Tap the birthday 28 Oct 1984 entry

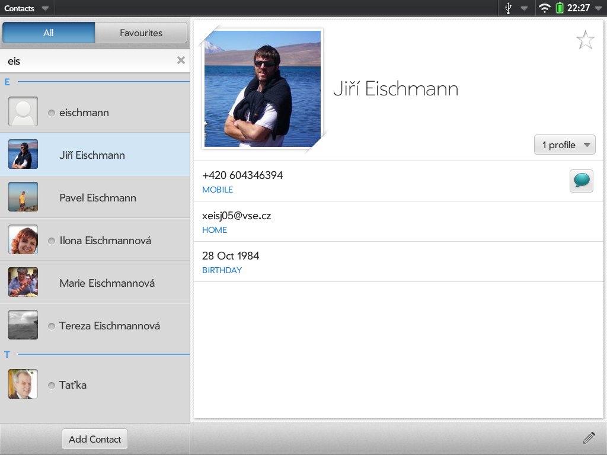pos(231,256)
